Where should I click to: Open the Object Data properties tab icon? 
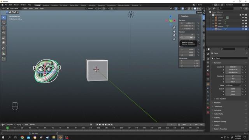(x=208, y=104)
